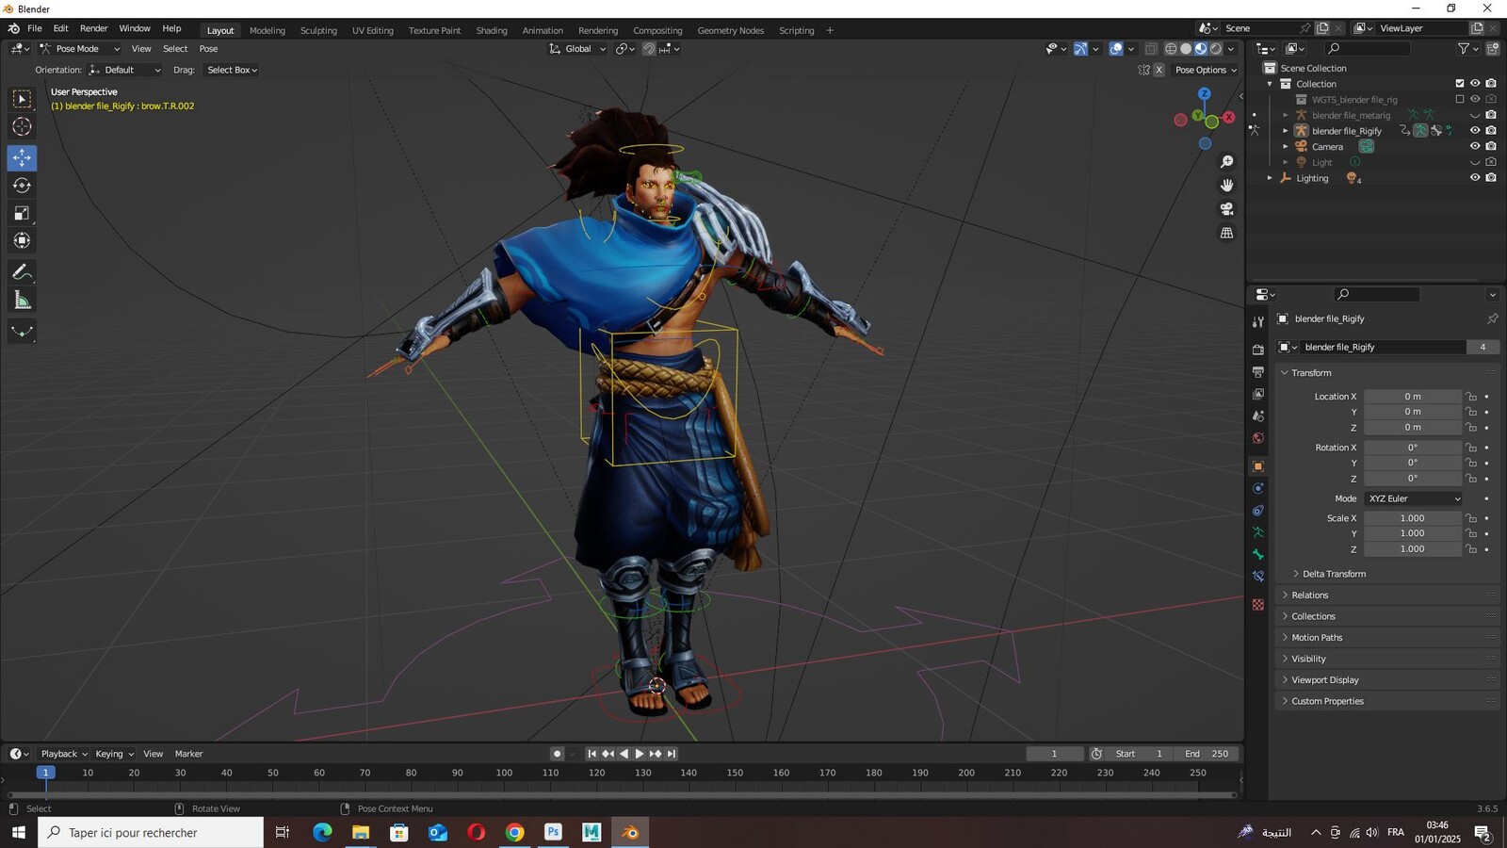Click the play animation button
The image size is (1507, 848).
[640, 754]
